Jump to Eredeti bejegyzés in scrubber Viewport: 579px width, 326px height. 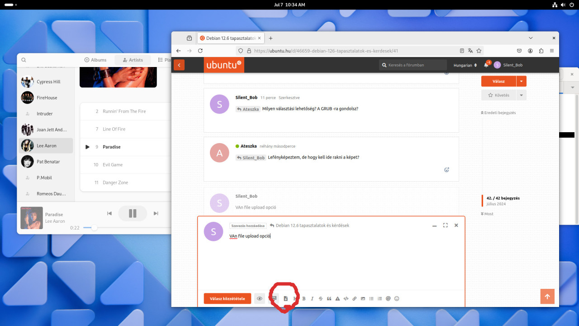pos(498,113)
